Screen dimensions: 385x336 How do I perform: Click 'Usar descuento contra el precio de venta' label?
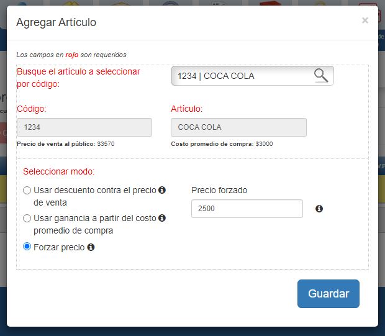pyautogui.click(x=95, y=196)
